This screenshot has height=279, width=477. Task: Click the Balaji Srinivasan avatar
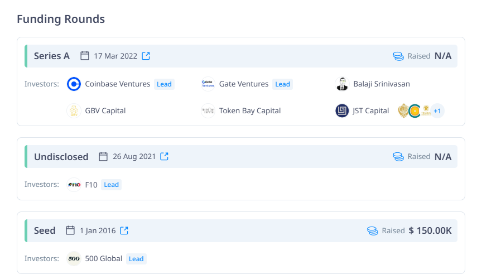coord(342,84)
